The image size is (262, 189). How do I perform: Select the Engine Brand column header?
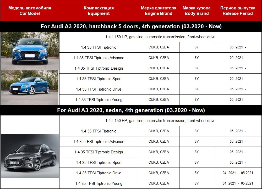[159, 11]
